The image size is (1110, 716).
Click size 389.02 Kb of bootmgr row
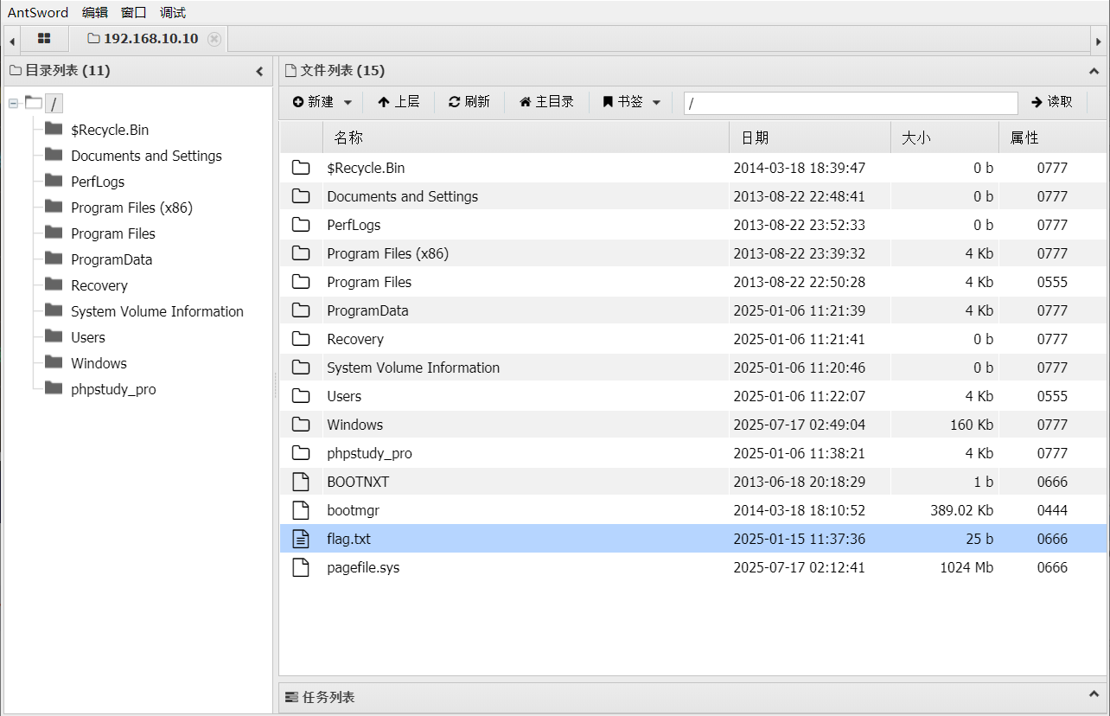pos(961,510)
